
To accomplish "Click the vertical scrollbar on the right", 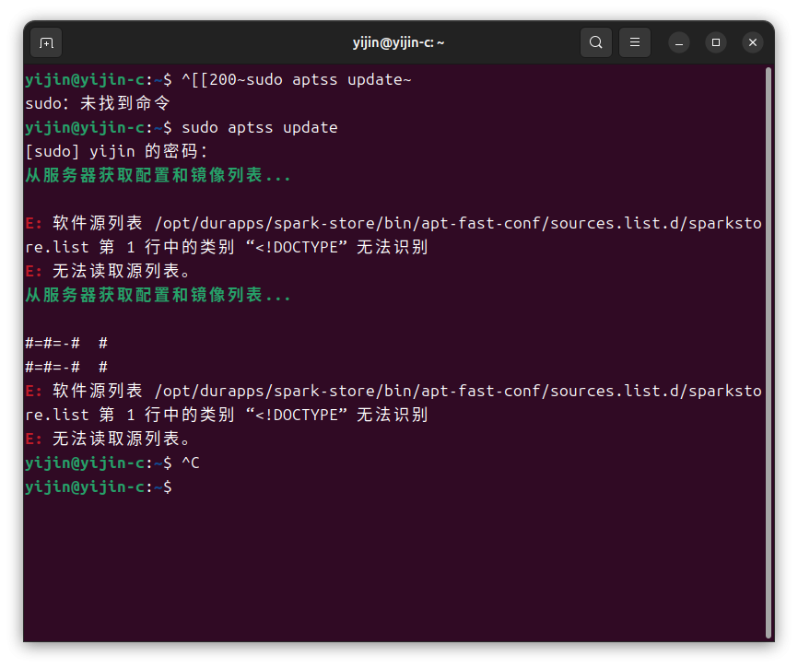I will pos(769,352).
